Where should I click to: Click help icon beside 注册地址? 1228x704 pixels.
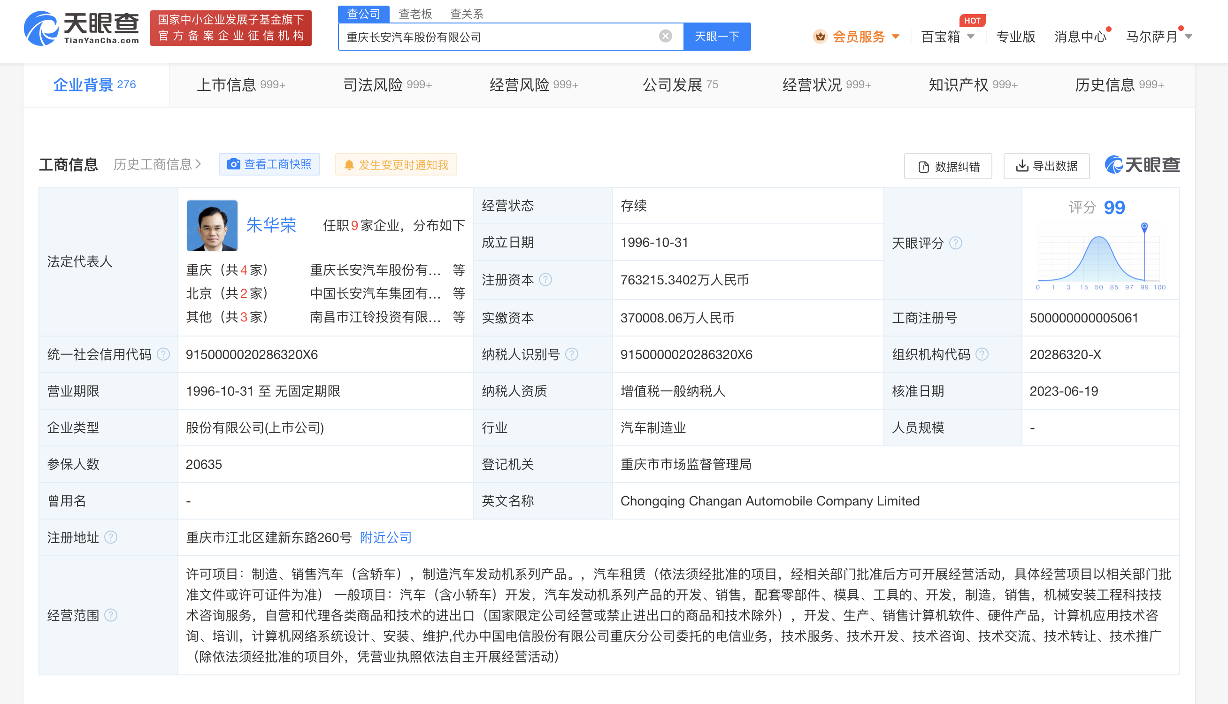(111, 537)
